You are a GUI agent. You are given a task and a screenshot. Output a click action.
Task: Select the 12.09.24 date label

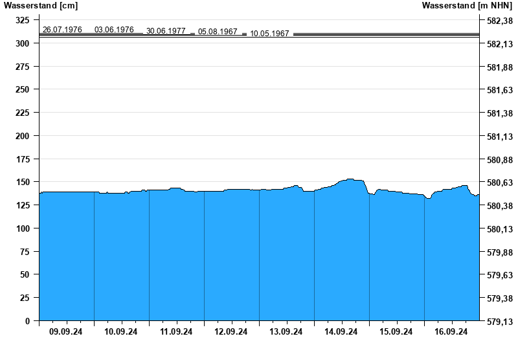pos(231,332)
